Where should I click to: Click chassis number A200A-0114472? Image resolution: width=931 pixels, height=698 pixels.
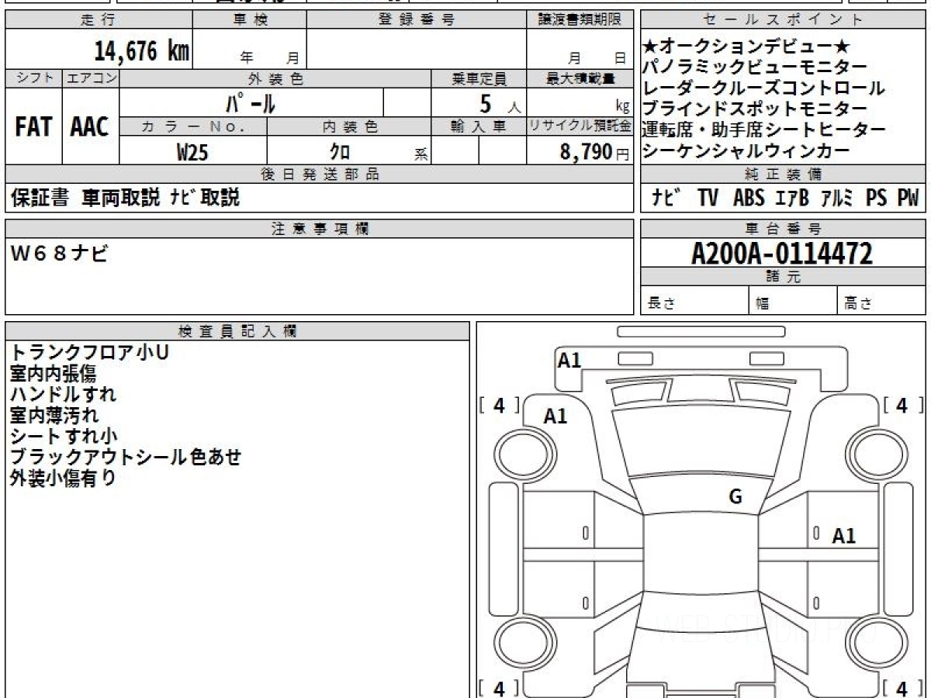(x=782, y=254)
